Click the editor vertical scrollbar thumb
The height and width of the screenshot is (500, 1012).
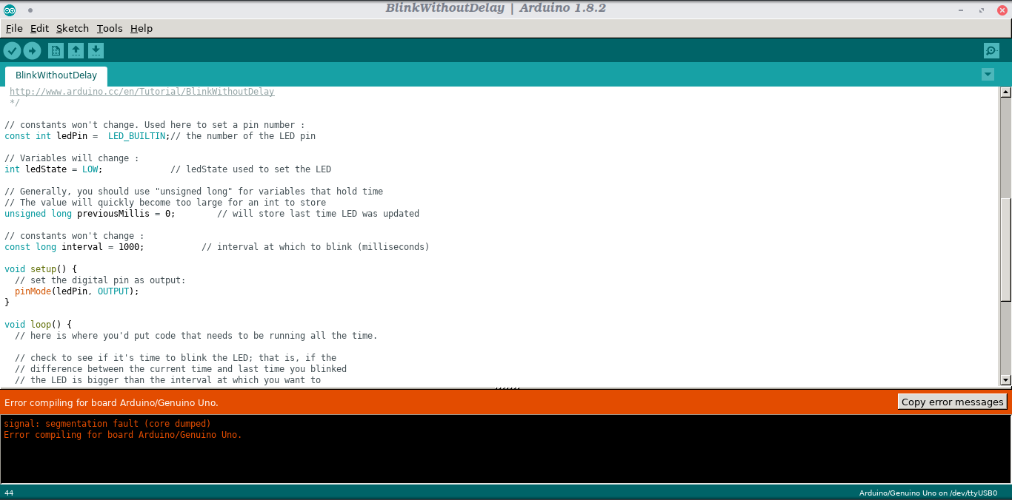coord(1005,250)
